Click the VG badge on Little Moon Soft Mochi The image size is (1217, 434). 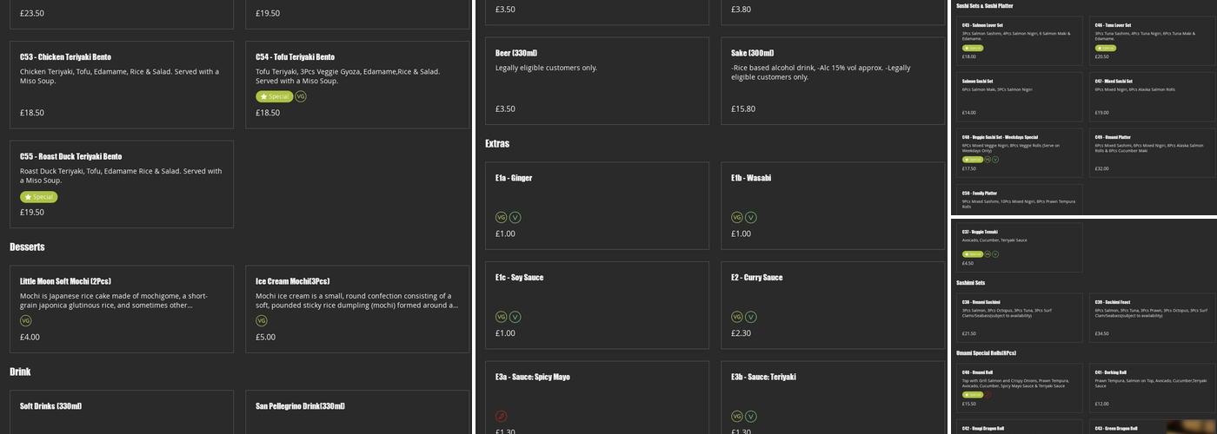pos(25,320)
